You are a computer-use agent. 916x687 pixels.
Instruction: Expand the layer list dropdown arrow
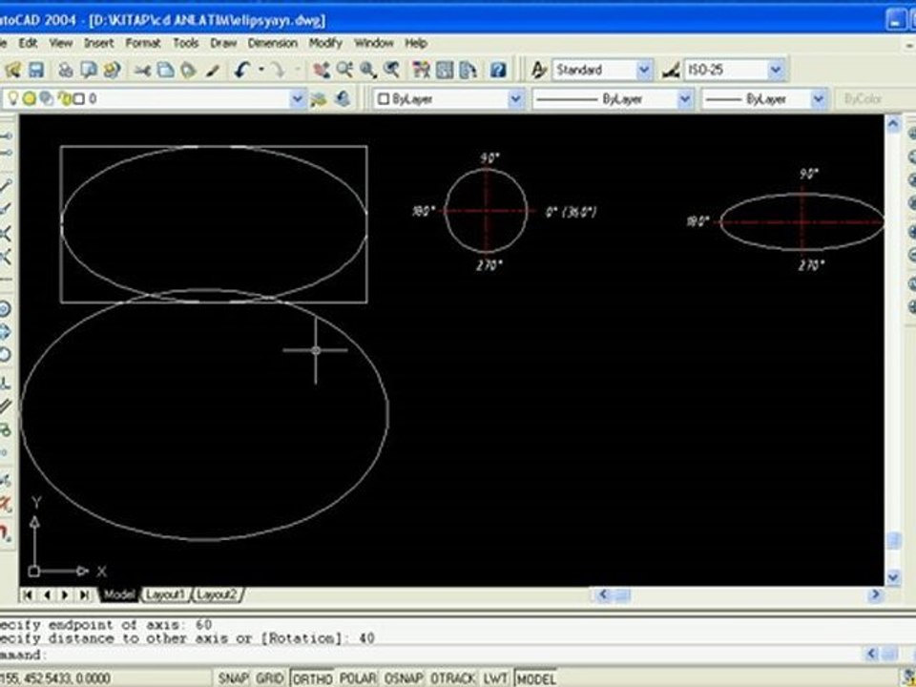coord(298,98)
